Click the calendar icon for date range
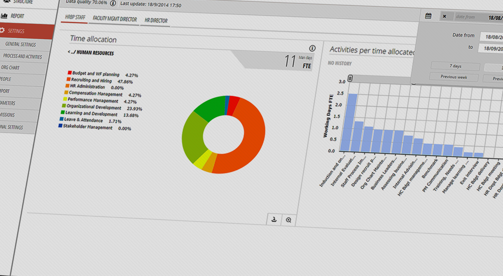This screenshot has height=276, width=503. click(428, 16)
